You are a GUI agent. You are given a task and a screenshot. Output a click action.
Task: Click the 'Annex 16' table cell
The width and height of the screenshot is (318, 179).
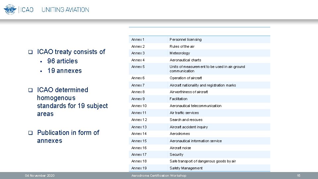[148, 148]
